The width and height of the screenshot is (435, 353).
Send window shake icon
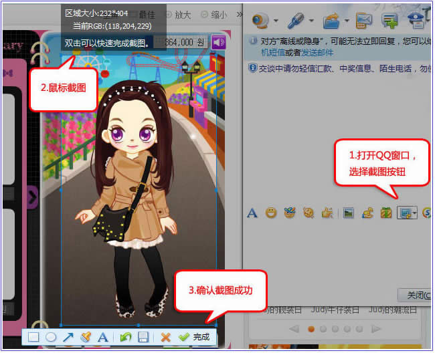click(309, 213)
